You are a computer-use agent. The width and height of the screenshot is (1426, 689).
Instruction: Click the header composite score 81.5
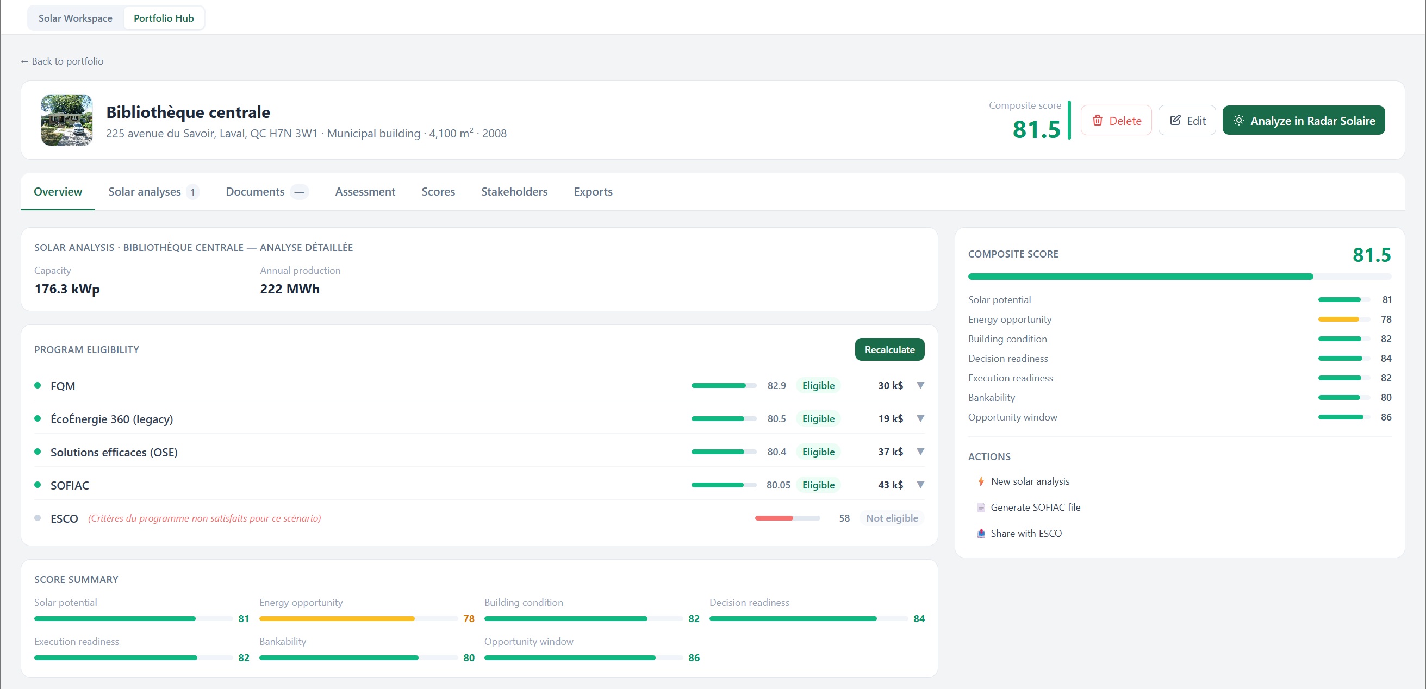point(1036,129)
